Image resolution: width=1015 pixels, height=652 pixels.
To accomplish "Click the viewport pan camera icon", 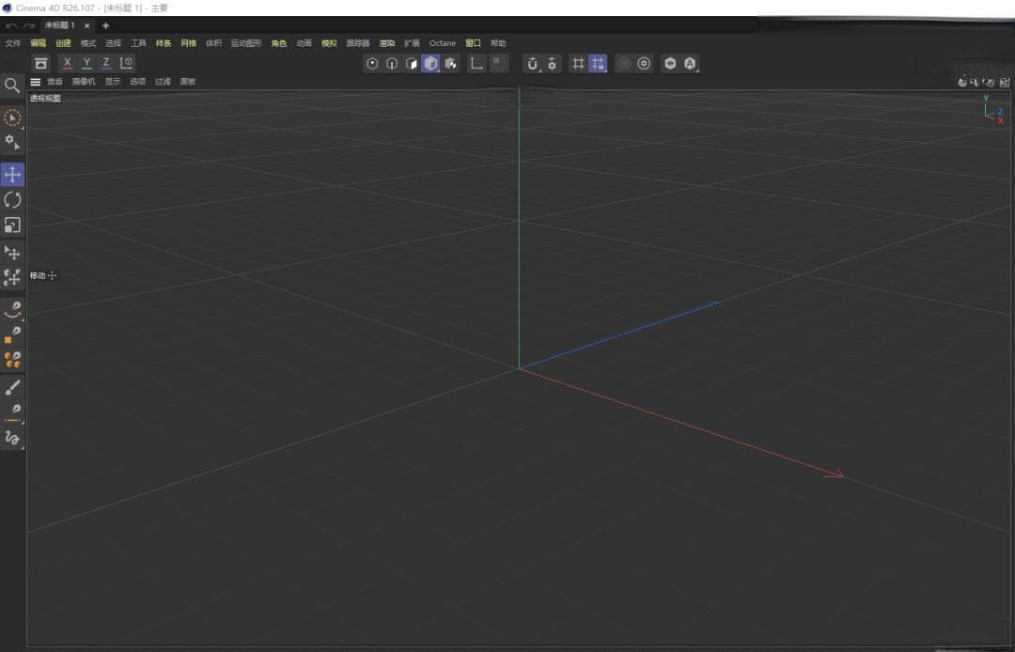I will pos(962,82).
